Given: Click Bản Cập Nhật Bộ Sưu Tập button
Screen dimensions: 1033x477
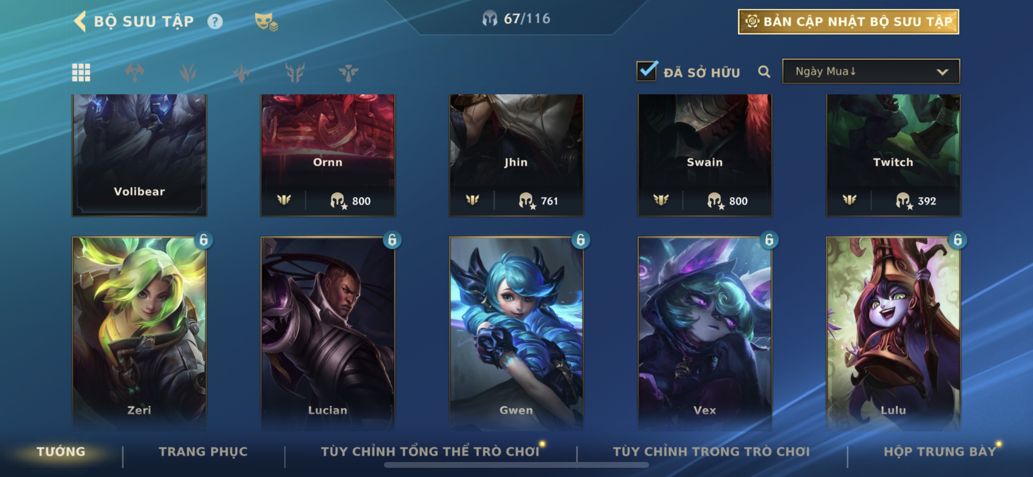Looking at the screenshot, I should point(849,22).
